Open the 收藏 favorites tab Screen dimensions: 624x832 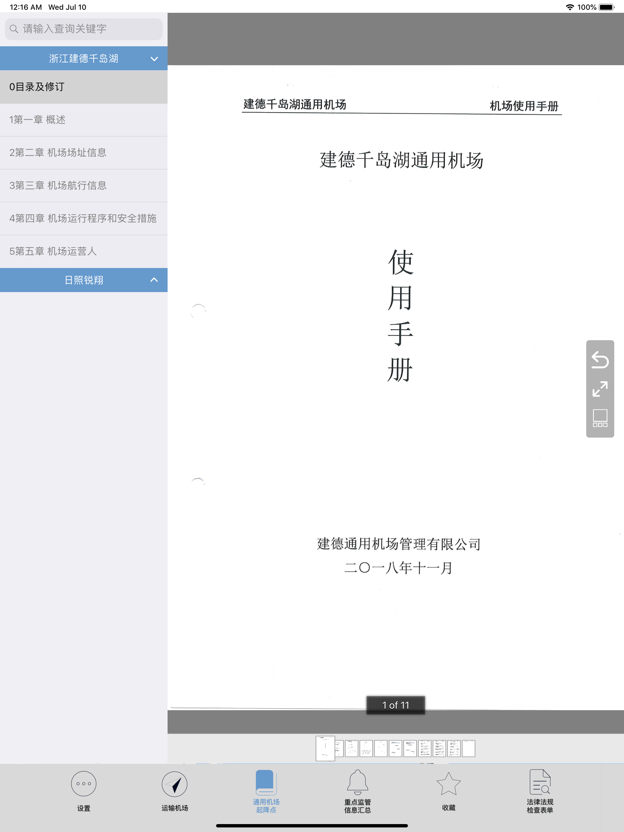point(448,791)
